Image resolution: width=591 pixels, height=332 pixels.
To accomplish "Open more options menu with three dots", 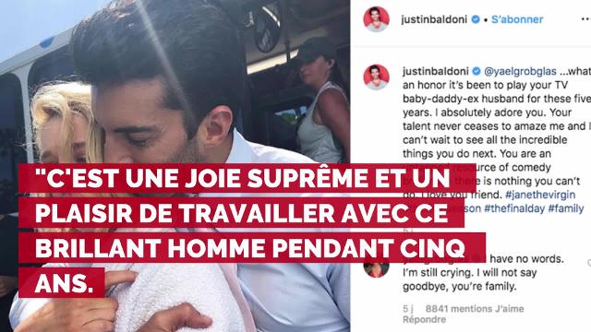I will [585, 19].
